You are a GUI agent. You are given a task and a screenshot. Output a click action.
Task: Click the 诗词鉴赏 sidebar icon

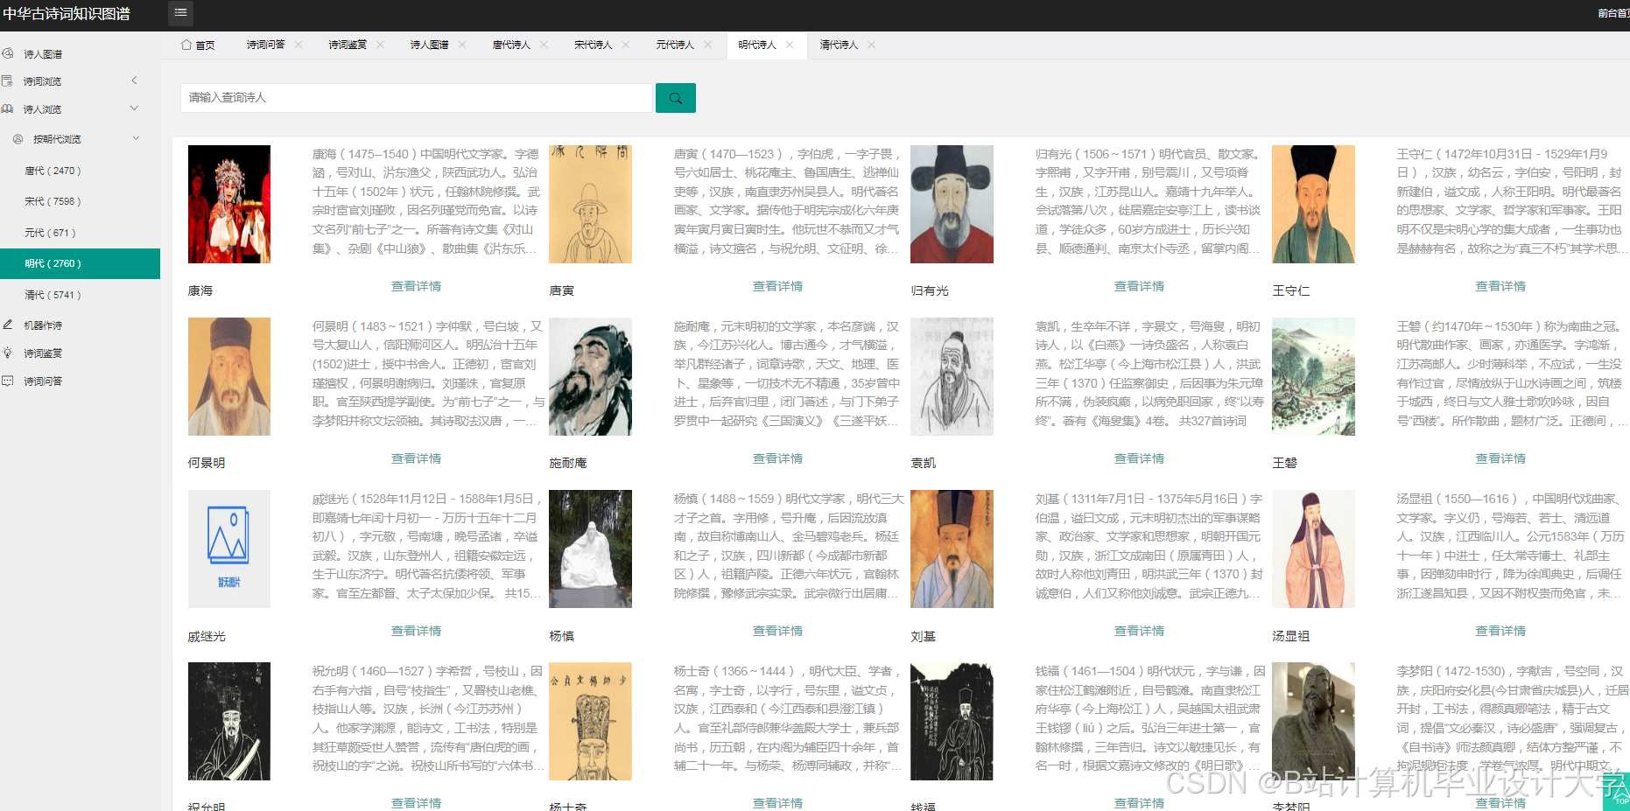click(9, 353)
